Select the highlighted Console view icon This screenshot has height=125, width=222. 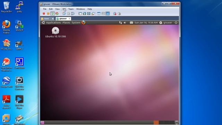tap(108, 14)
